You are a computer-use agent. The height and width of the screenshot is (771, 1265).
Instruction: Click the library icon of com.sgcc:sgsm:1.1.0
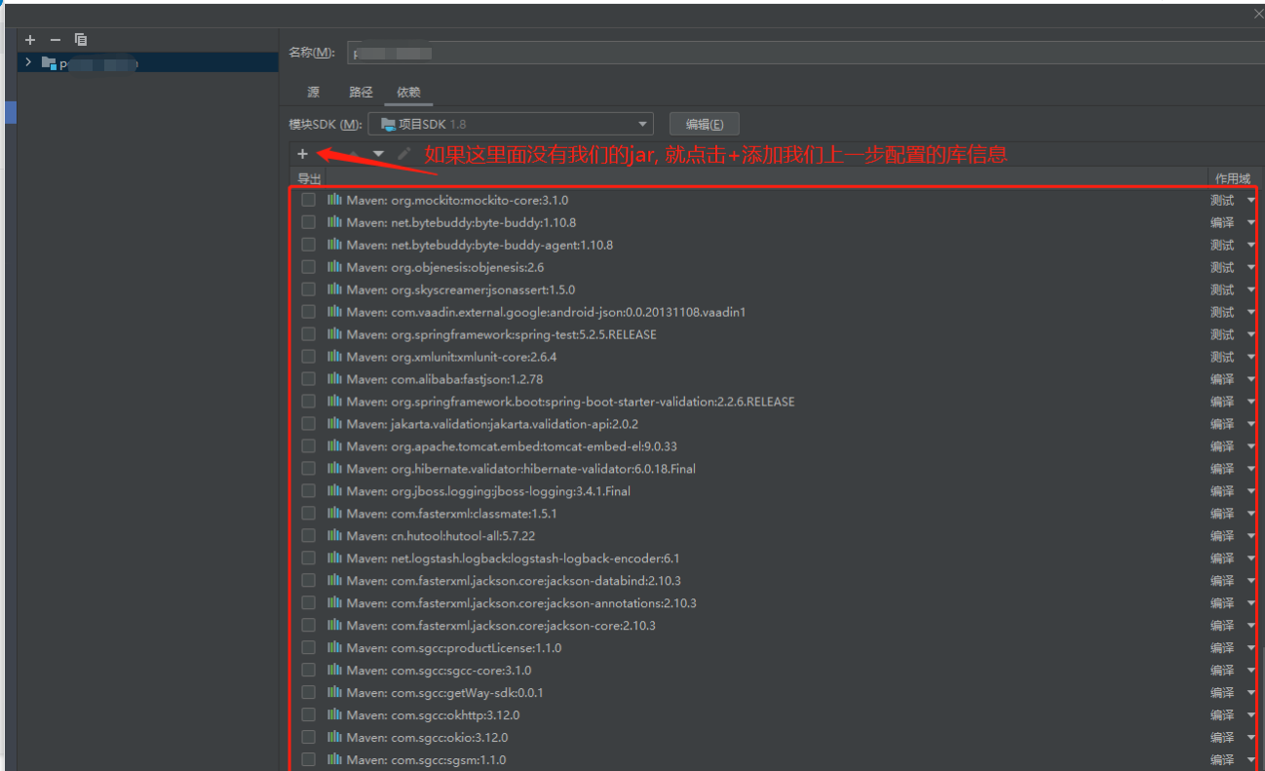[334, 760]
